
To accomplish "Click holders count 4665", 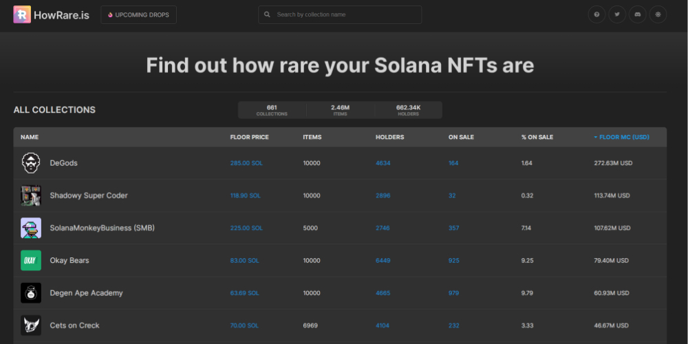I will pos(383,293).
